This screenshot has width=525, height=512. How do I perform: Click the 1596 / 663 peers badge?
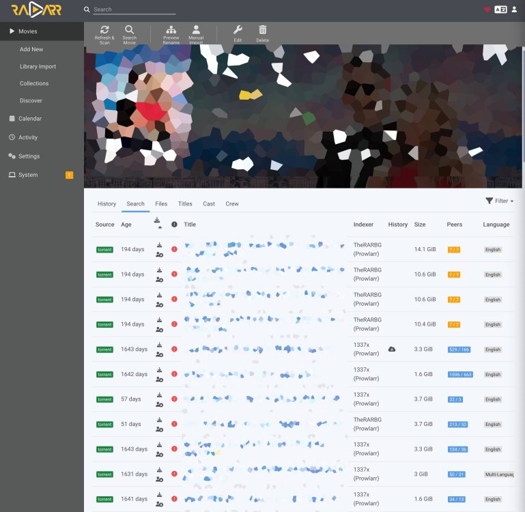point(460,374)
